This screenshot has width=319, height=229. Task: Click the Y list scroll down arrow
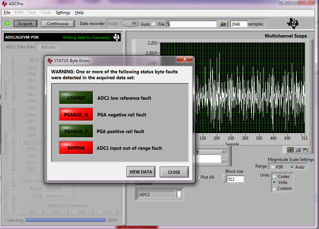224,161
